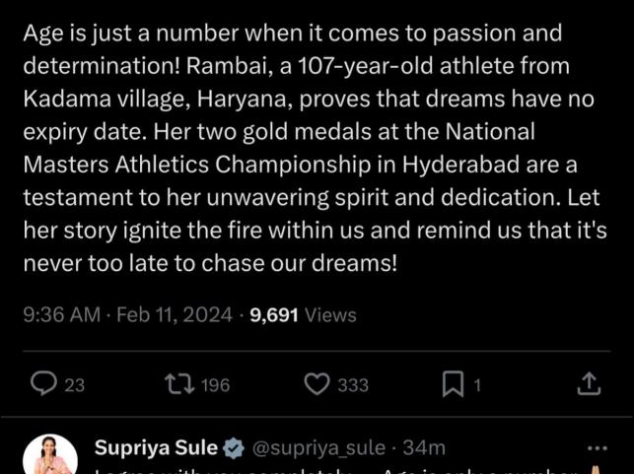
Task: Open the share tweet icon
Action: pyautogui.click(x=589, y=384)
